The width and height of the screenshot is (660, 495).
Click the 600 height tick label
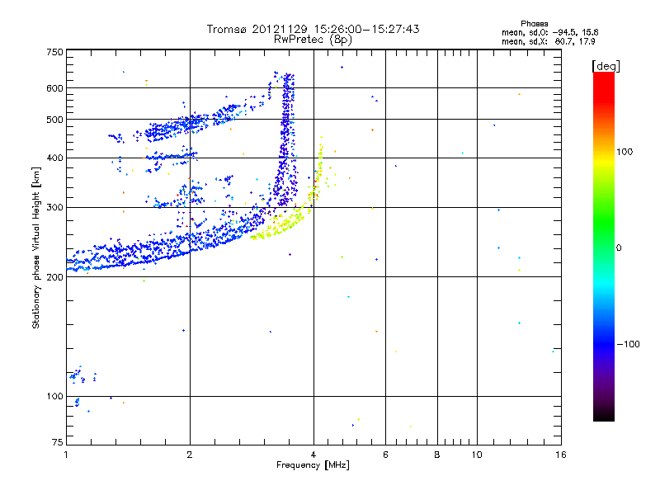pos(54,88)
